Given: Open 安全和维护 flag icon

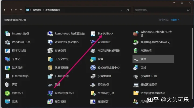Looking at the screenshot, I should click(93, 42).
